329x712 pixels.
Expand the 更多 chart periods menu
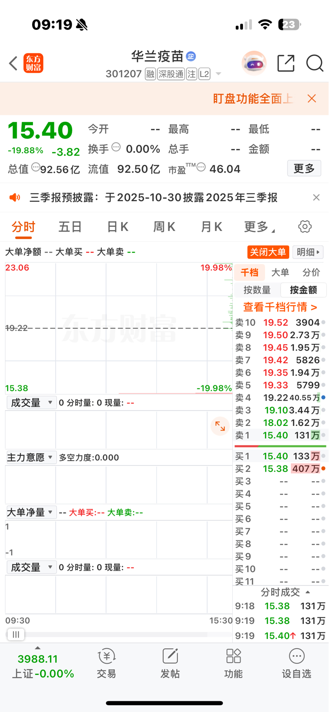[x=259, y=227]
